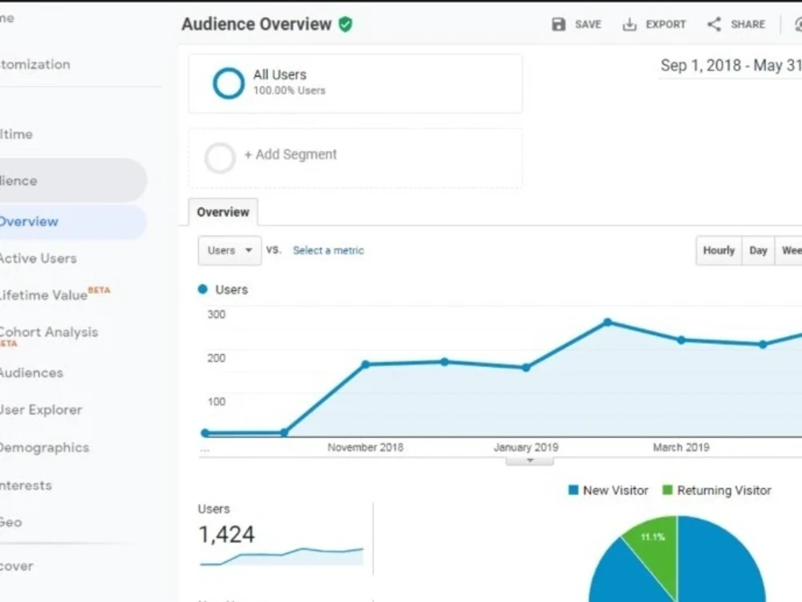Viewport: 802px width, 602px height.
Task: Click the Share icon
Action: pyautogui.click(x=714, y=24)
